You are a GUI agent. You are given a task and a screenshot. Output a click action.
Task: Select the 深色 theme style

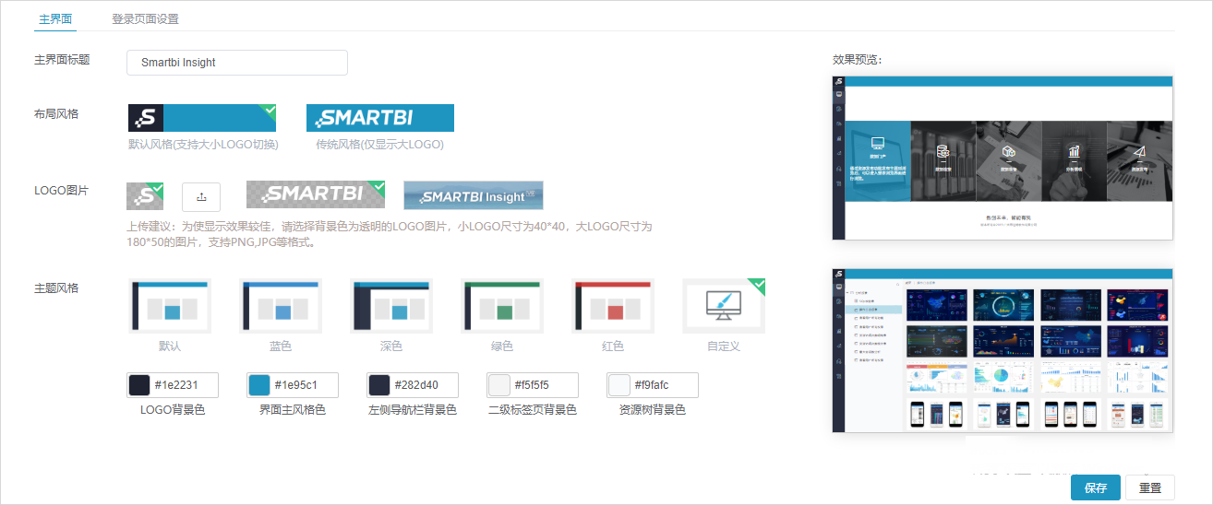(x=391, y=306)
